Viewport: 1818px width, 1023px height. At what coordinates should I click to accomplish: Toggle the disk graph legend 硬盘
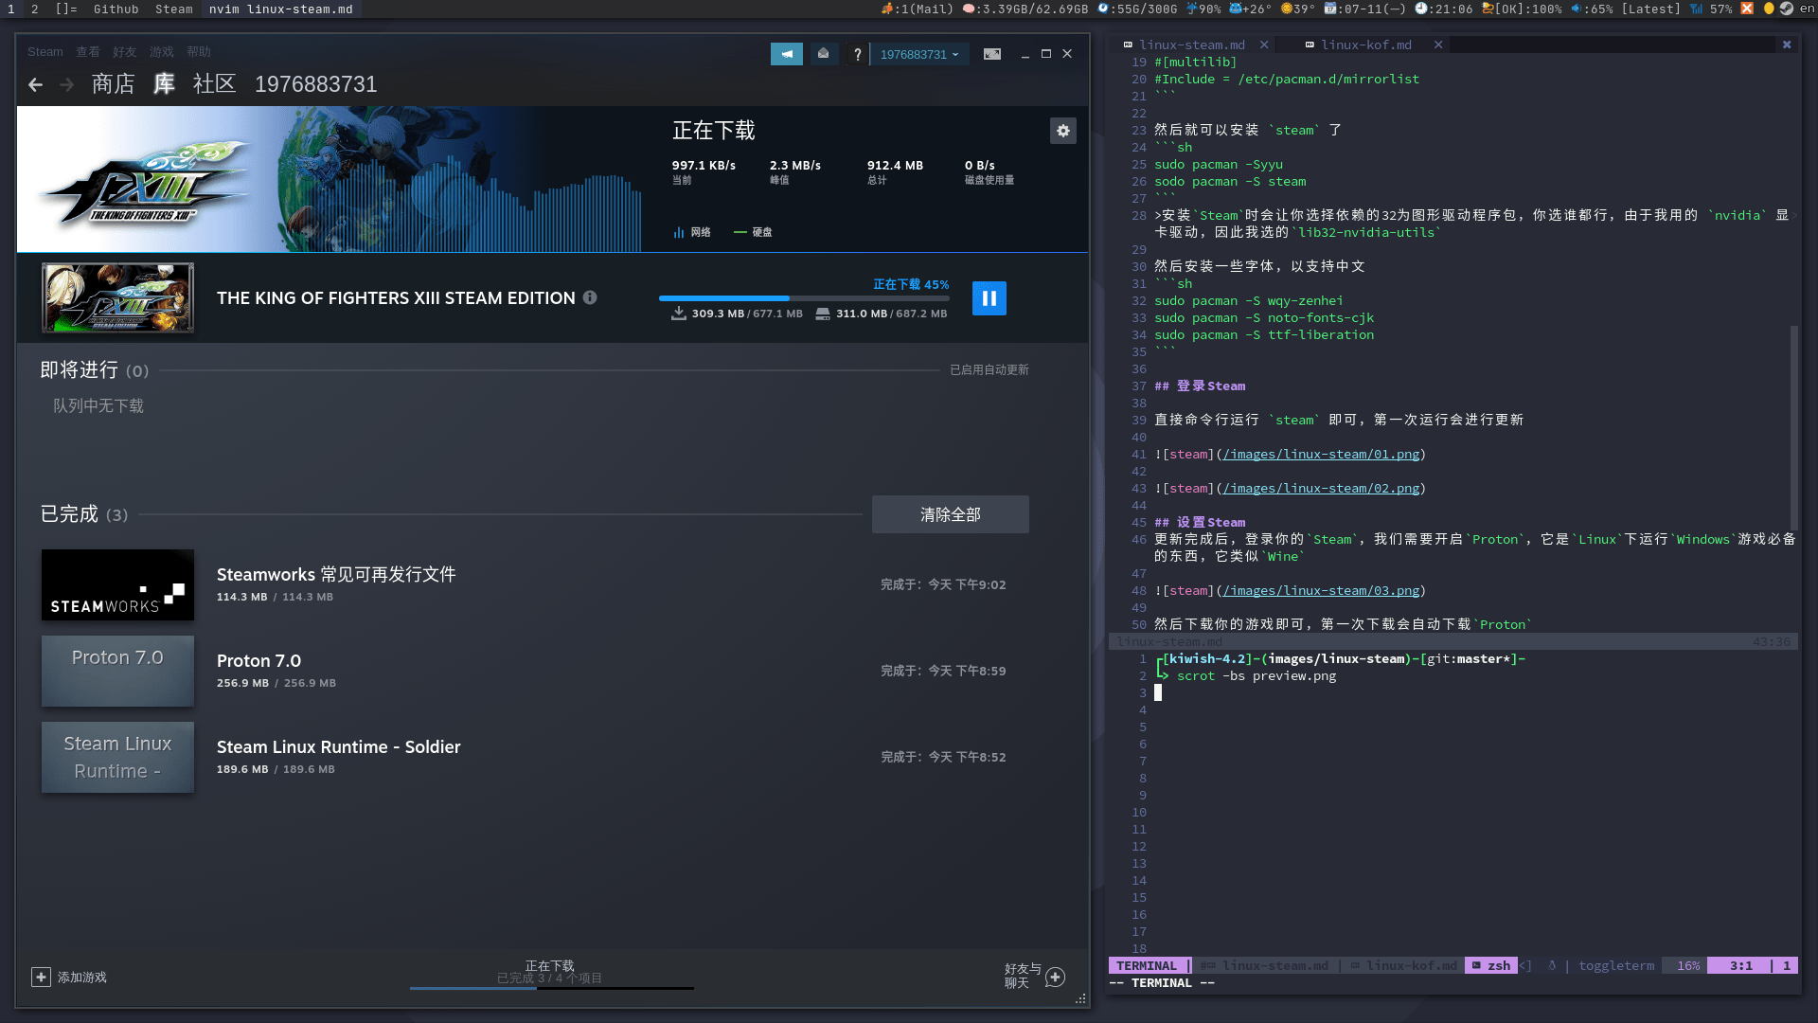coord(753,232)
